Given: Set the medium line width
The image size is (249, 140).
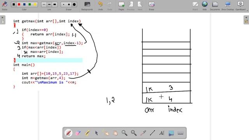Looking at the screenshot, I should (49, 4).
